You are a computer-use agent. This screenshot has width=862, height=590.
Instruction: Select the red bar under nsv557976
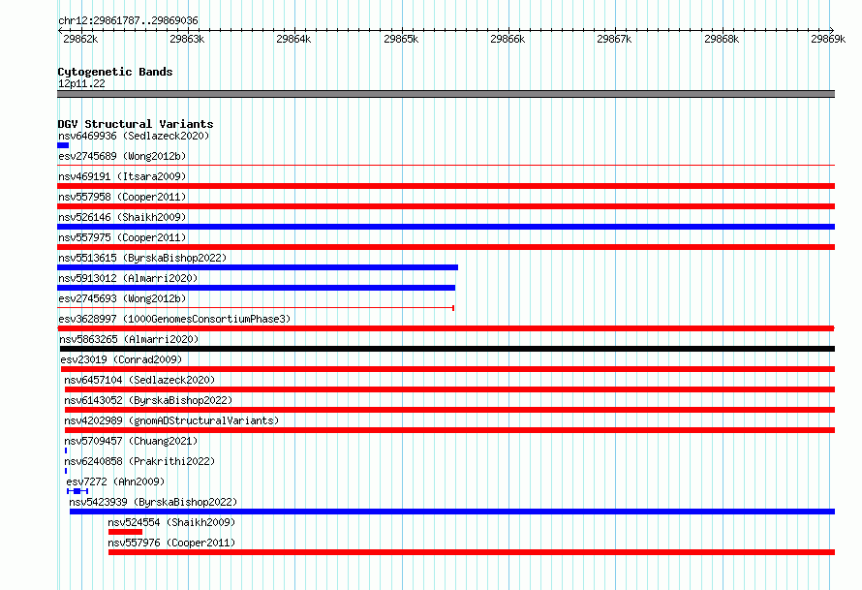coord(472,552)
